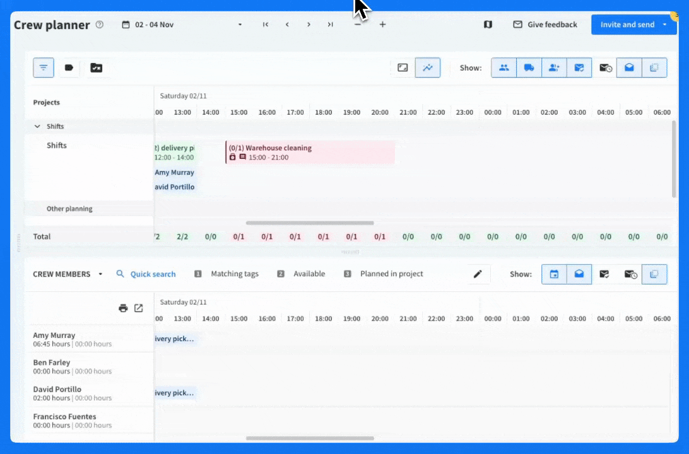The width and height of the screenshot is (689, 454).
Task: Open the CREW MEMBERS dropdown
Action: point(68,274)
